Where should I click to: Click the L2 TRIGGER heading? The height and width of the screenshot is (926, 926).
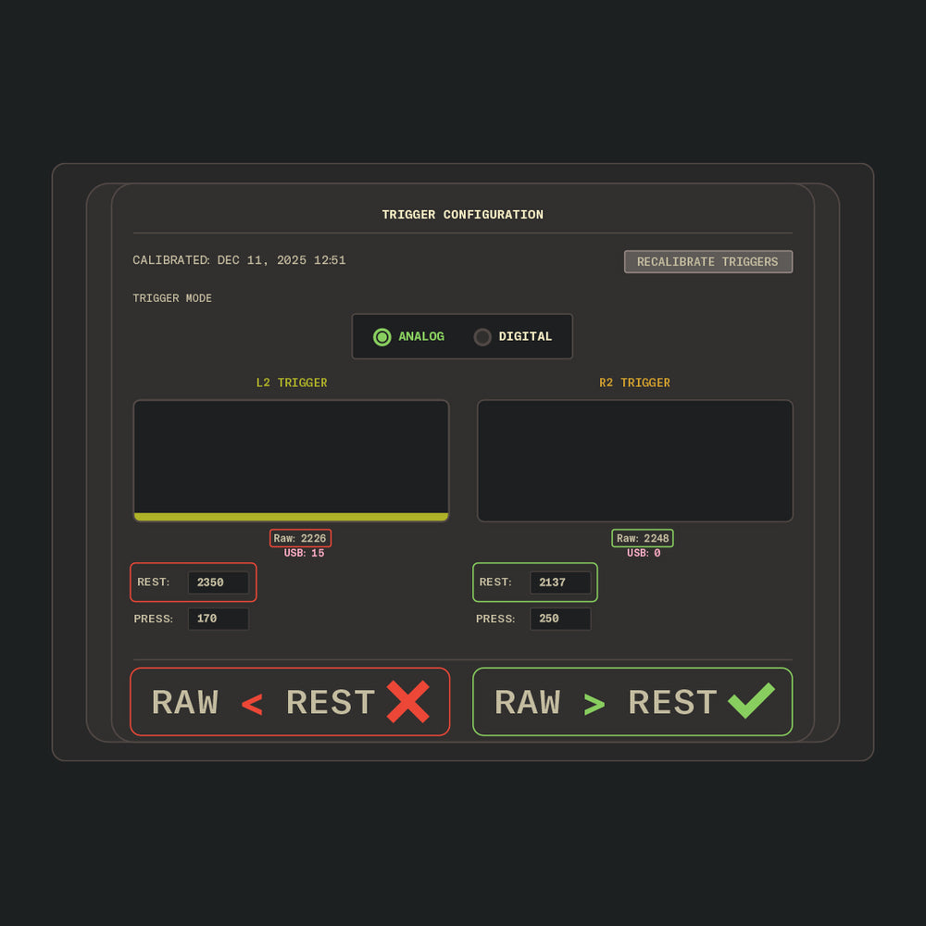[x=292, y=382]
